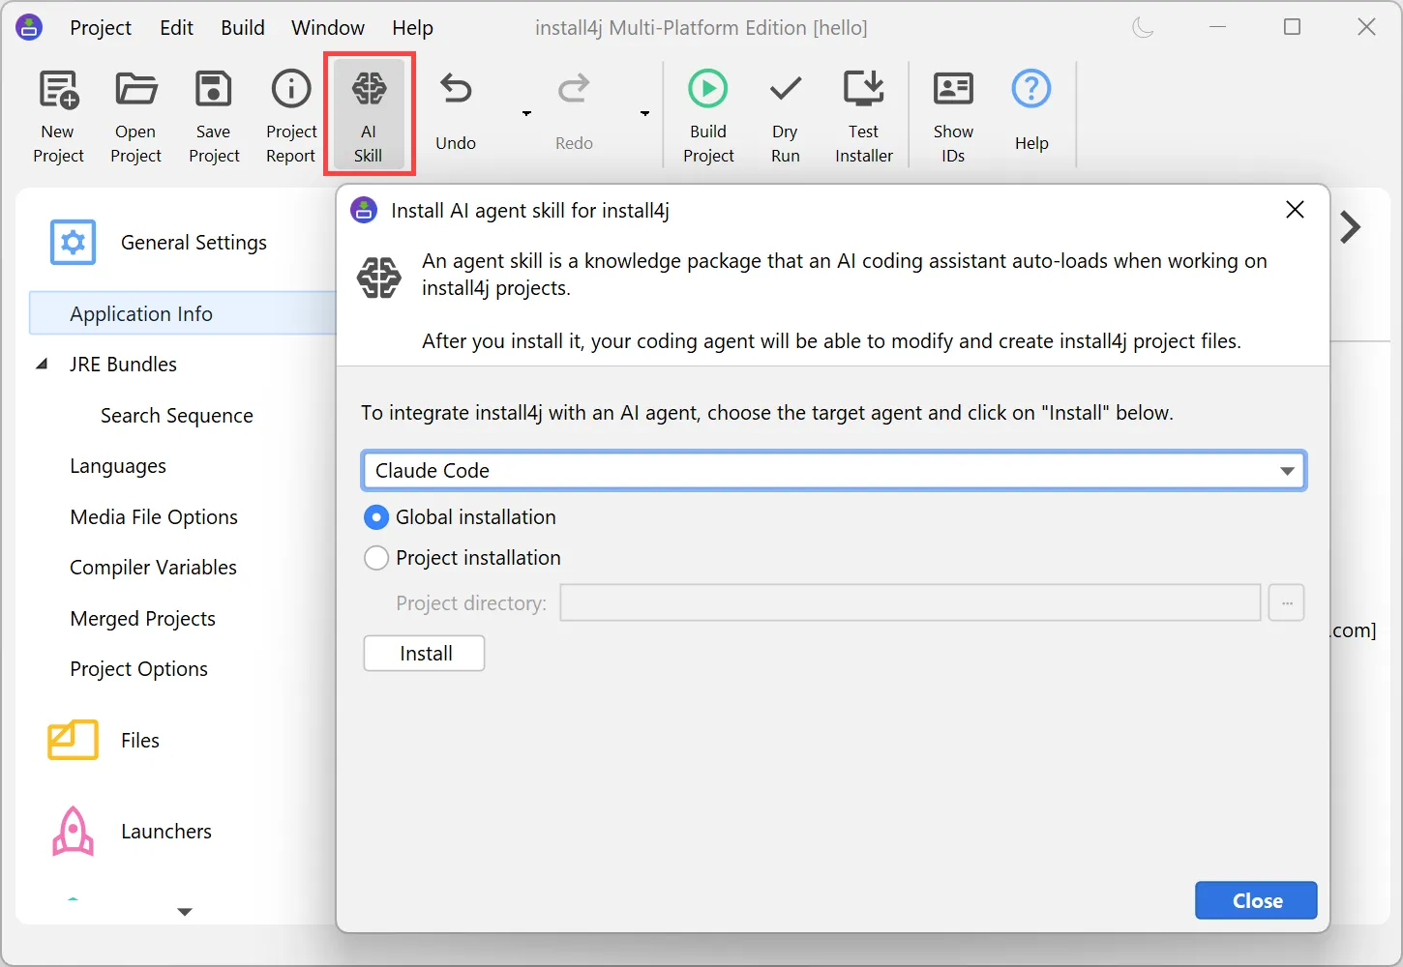Click dialog title 'Install AI agent skill for install4j'
Viewport: 1403px width, 967px height.
tap(530, 211)
